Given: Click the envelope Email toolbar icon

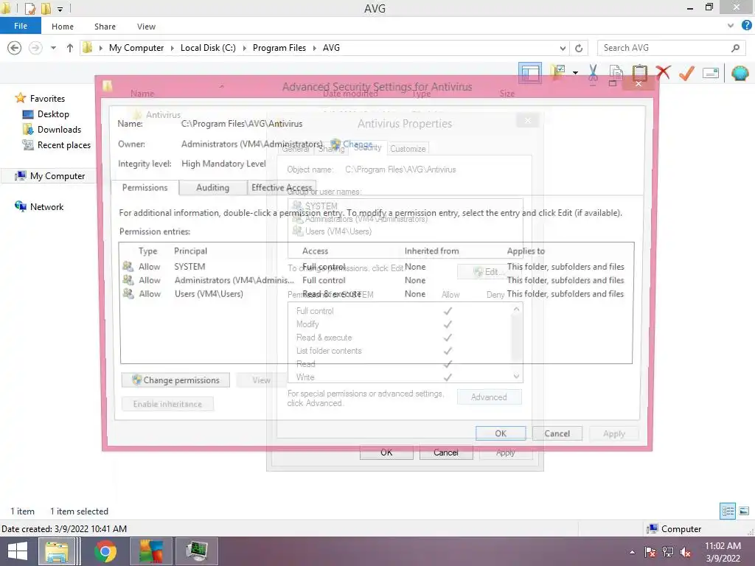Looking at the screenshot, I should click(x=711, y=73).
